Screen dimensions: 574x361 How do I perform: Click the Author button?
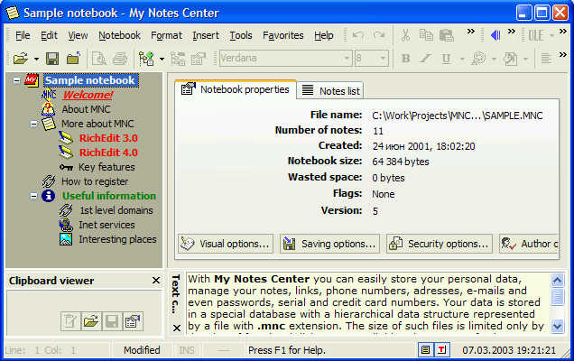point(529,244)
